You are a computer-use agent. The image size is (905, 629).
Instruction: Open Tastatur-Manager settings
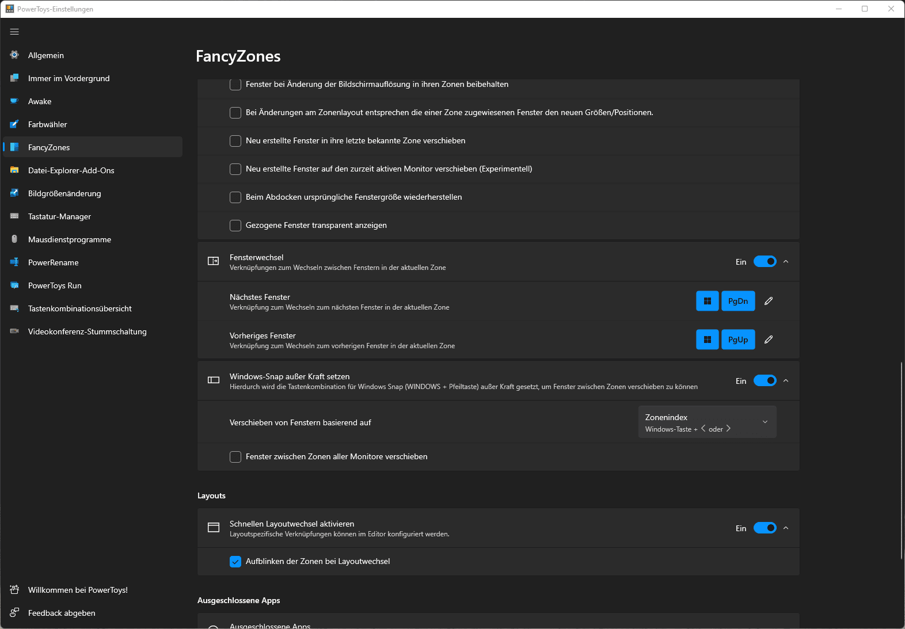pos(93,216)
